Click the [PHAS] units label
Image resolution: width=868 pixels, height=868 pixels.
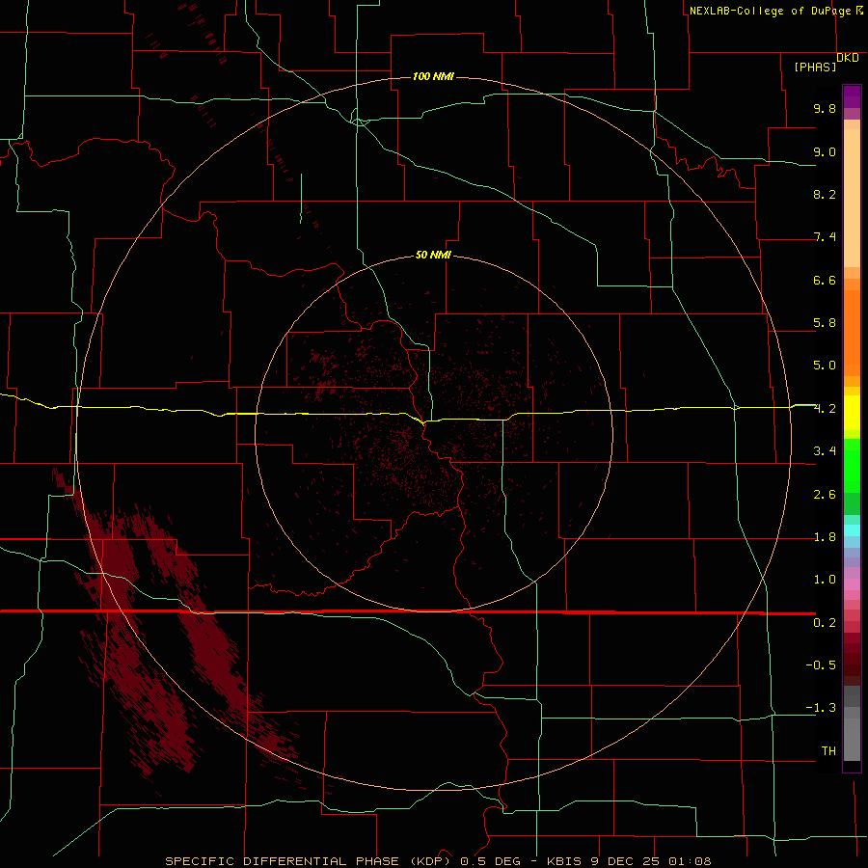coord(815,68)
